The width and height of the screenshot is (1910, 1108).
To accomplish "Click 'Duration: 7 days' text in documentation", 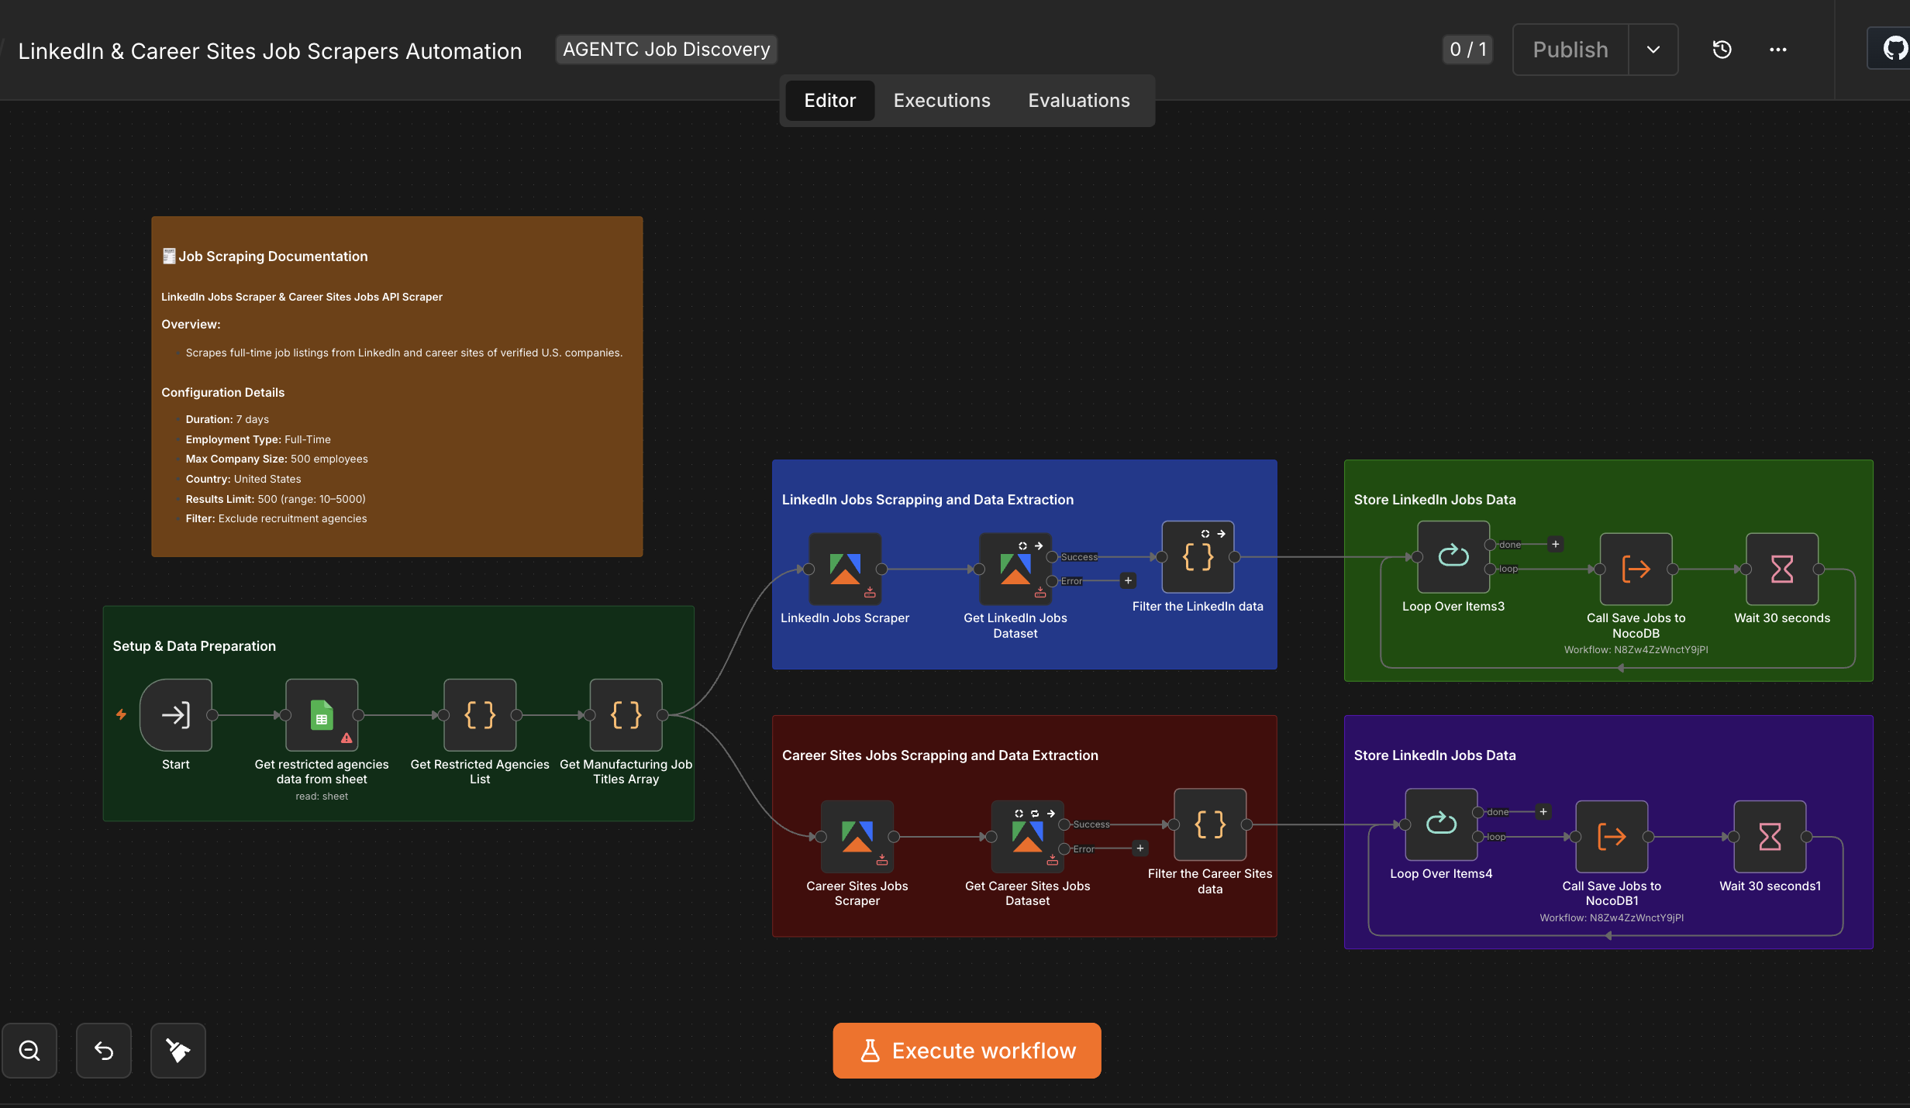I will 227,419.
